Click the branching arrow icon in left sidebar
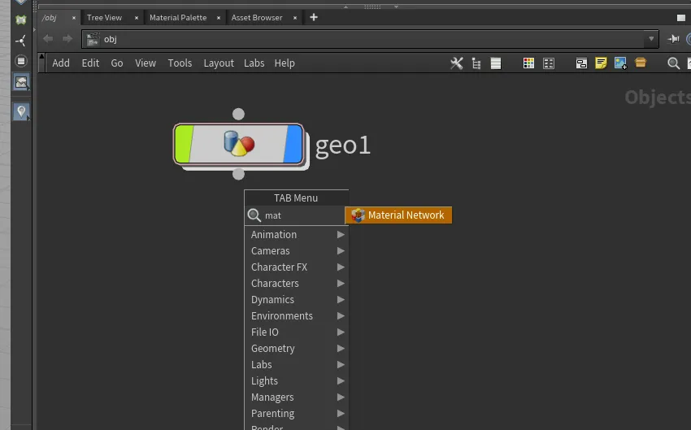Image resolution: width=691 pixels, height=430 pixels. click(x=20, y=41)
